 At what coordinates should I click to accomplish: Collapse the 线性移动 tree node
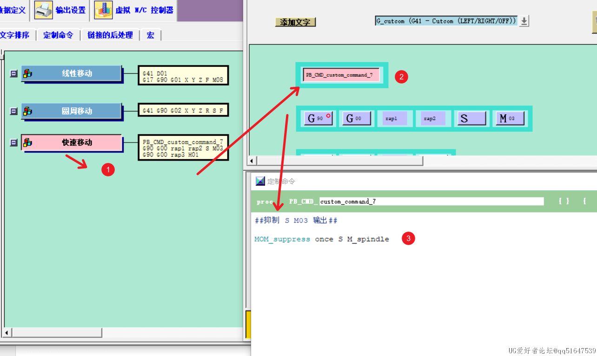tap(13, 73)
